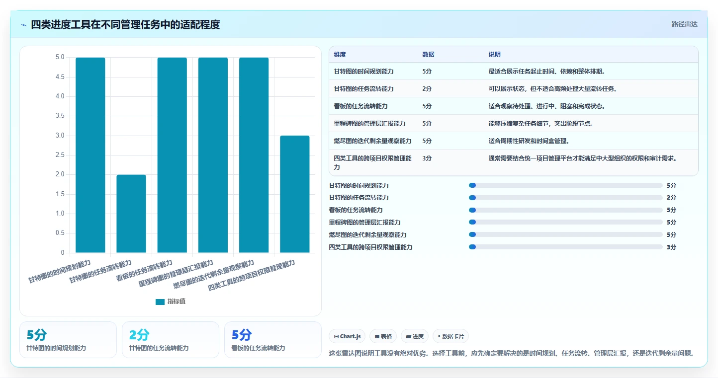Viewport: 718px width, 378px height.
Task: Click the 说明 table column header
Action: pos(494,55)
